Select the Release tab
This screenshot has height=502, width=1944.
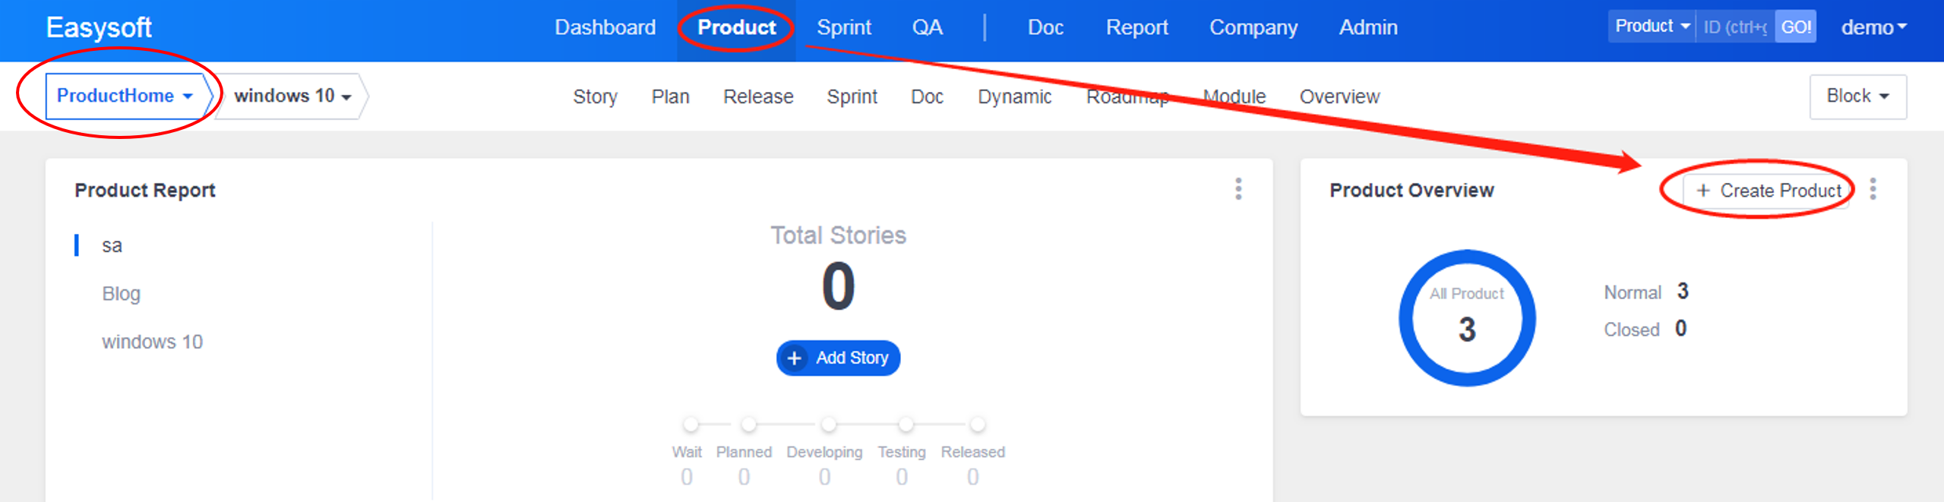757,97
